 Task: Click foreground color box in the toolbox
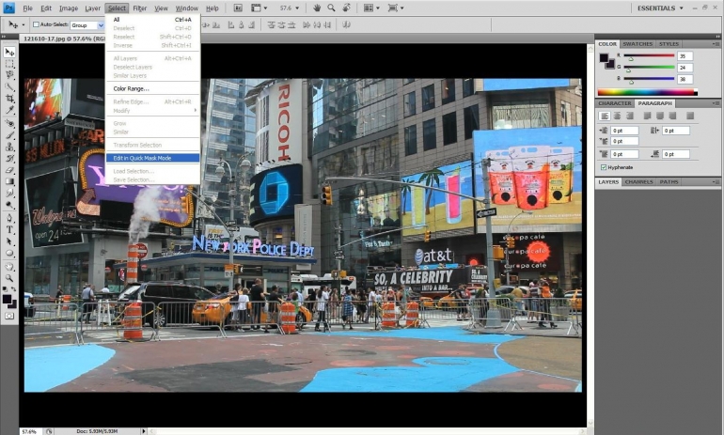(x=7, y=299)
